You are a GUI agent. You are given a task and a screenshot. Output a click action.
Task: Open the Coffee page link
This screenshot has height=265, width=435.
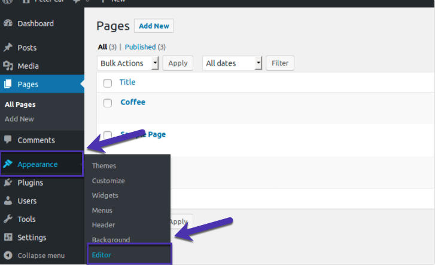pyautogui.click(x=133, y=102)
